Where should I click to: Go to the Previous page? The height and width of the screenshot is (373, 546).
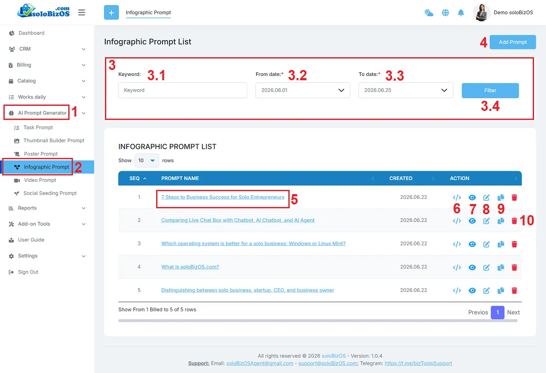pyautogui.click(x=478, y=312)
